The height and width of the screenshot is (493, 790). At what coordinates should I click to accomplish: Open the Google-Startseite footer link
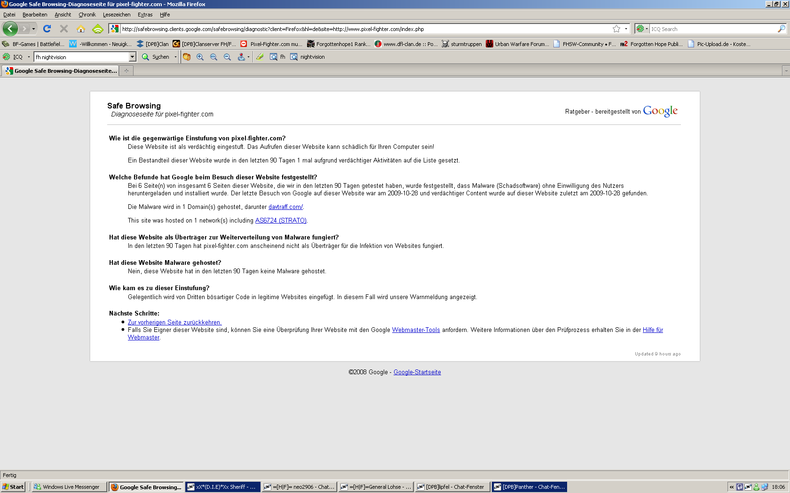tap(417, 372)
